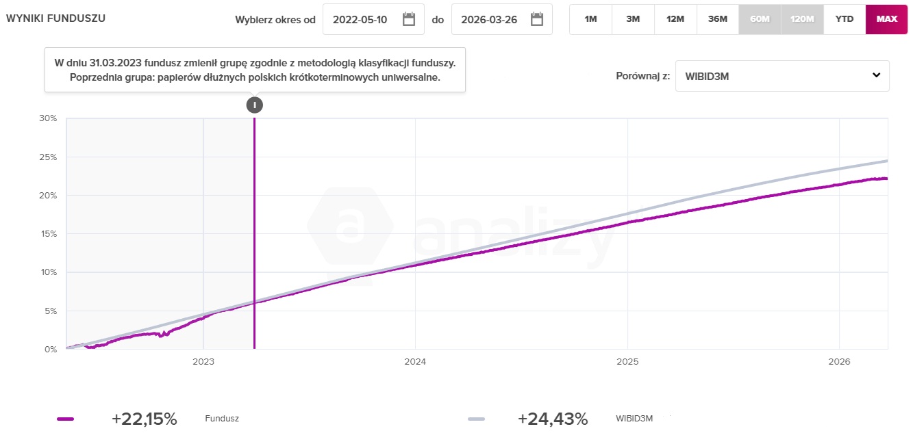Switch to the 36M period
Screen dimensions: 913x444
[717, 19]
